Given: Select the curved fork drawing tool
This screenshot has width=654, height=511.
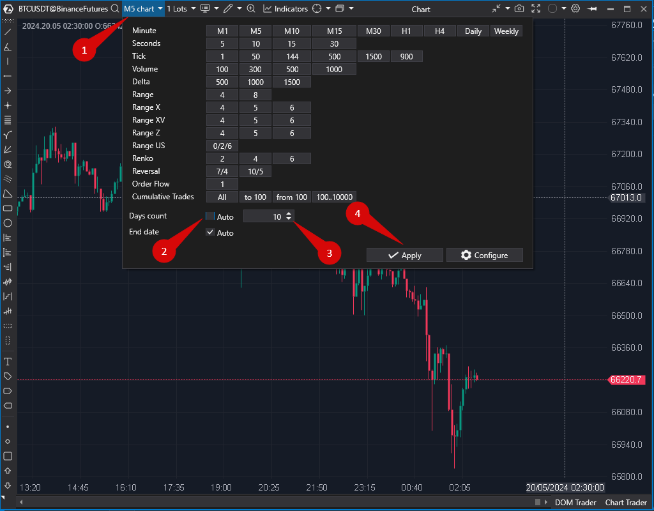Looking at the screenshot, I should pyautogui.click(x=8, y=135).
